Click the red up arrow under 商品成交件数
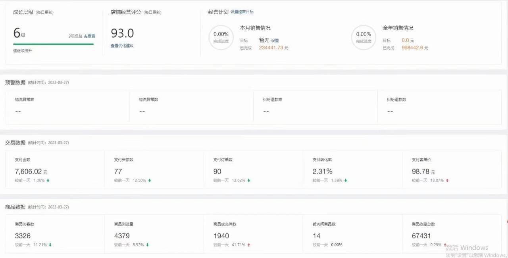This screenshot has height=258, width=508. tap(249, 245)
